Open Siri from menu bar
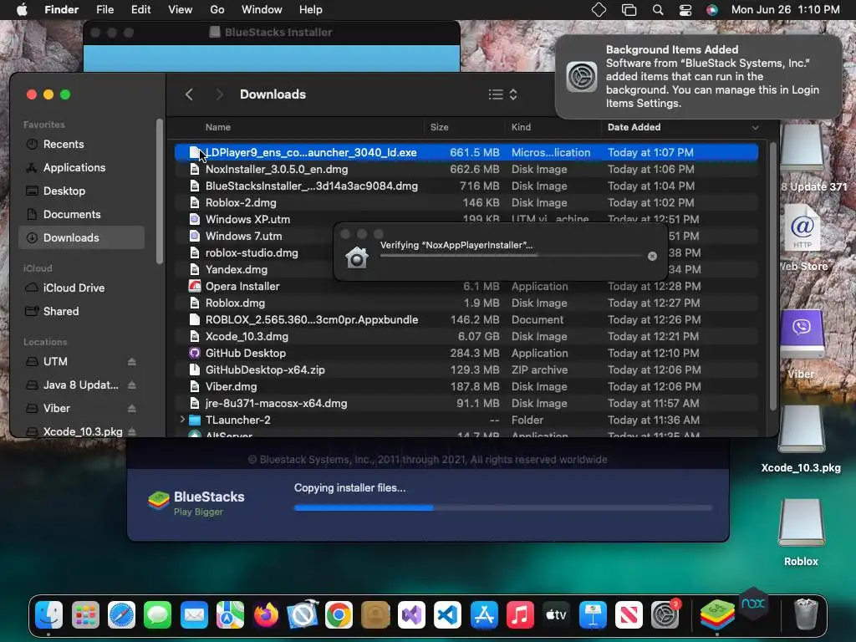This screenshot has width=856, height=642. (x=712, y=10)
